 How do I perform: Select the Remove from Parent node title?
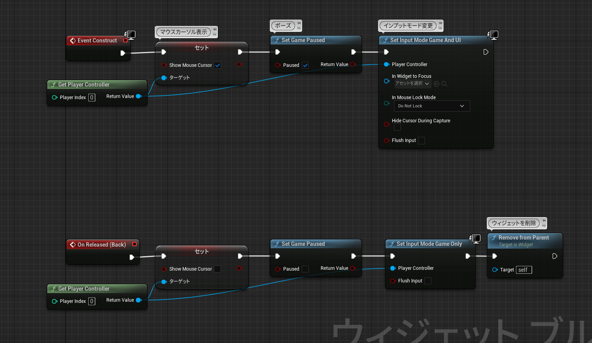click(x=524, y=237)
